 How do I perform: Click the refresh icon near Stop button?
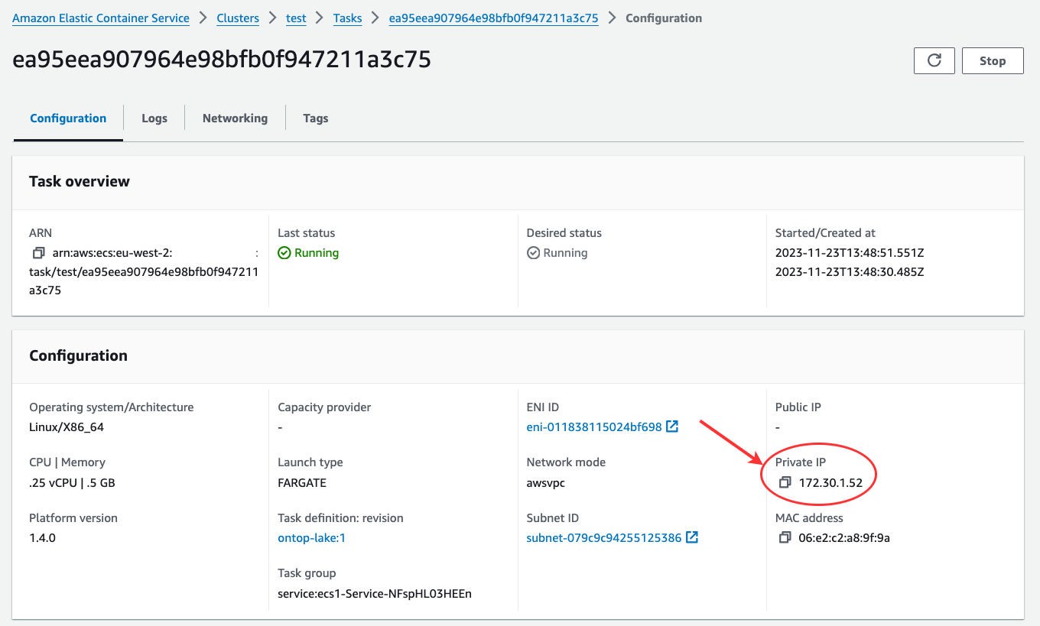pyautogui.click(x=934, y=60)
